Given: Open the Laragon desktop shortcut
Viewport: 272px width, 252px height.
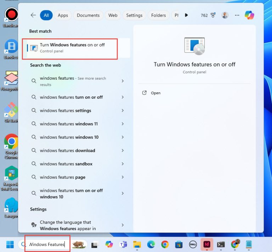Looking at the screenshot, I should click(x=11, y=208).
